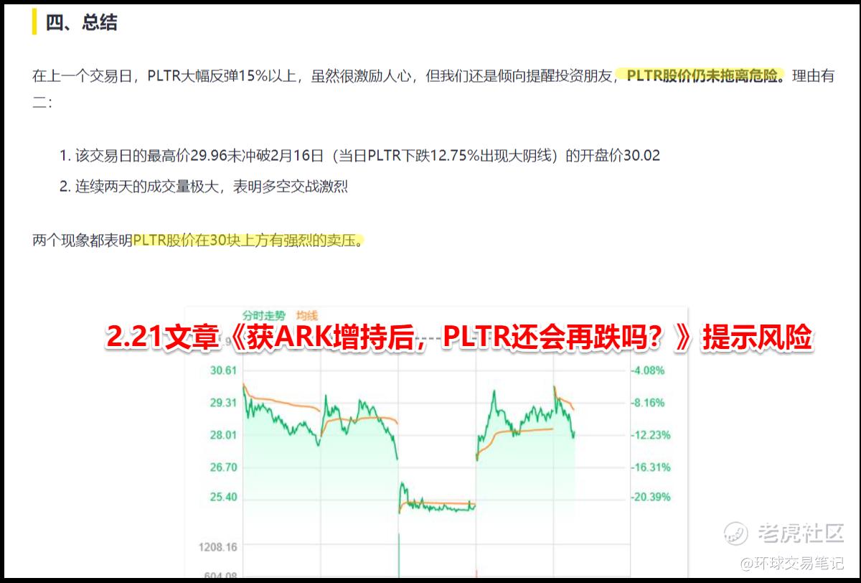Click the 29.31 price axis label
The image size is (861, 583).
point(222,403)
